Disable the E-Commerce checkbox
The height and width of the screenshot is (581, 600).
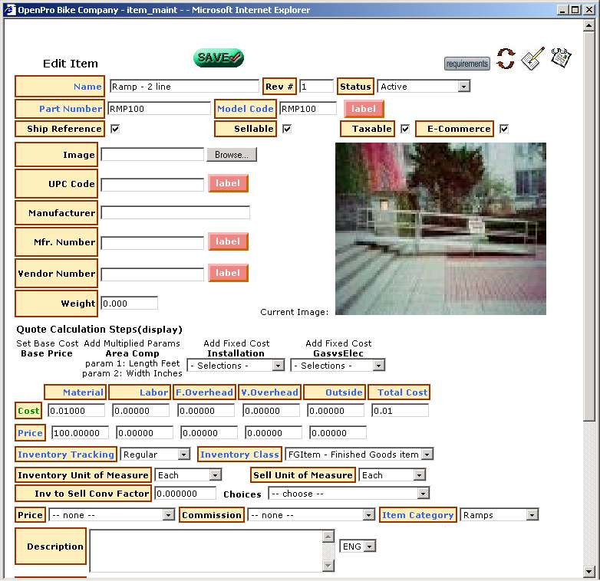coord(504,129)
